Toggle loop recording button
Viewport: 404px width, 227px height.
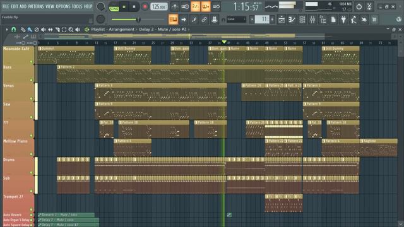(216, 6)
